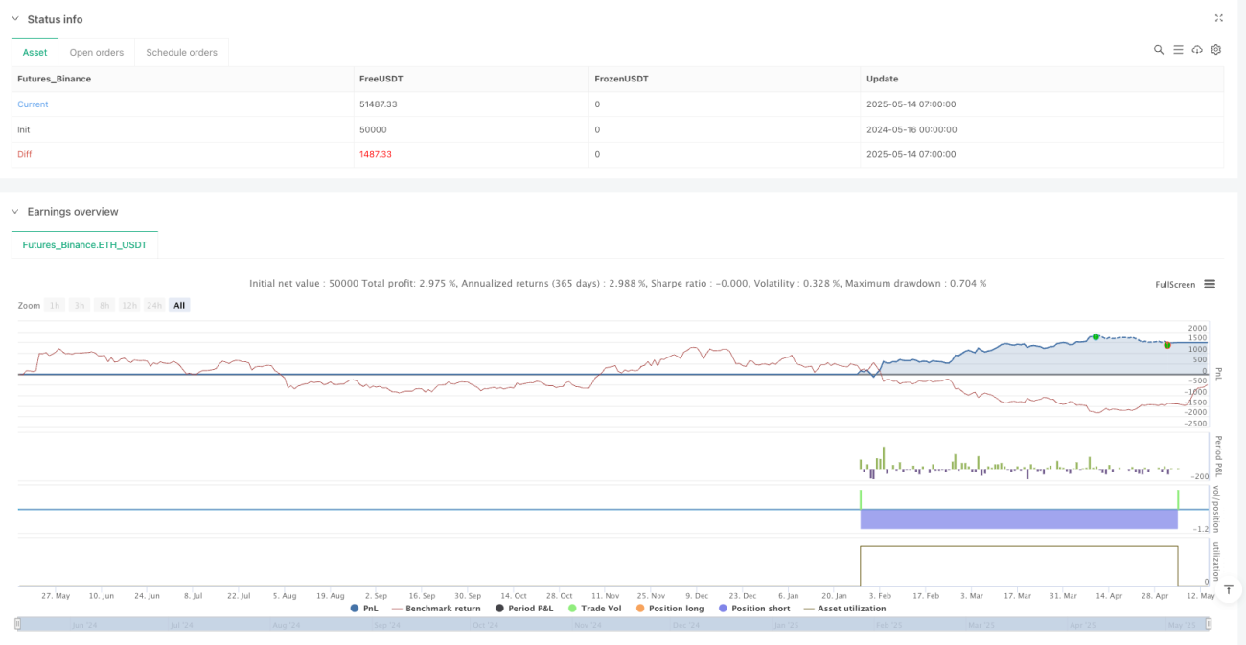Set zoom range to 3h
Image resolution: width=1246 pixels, height=645 pixels.
click(80, 305)
